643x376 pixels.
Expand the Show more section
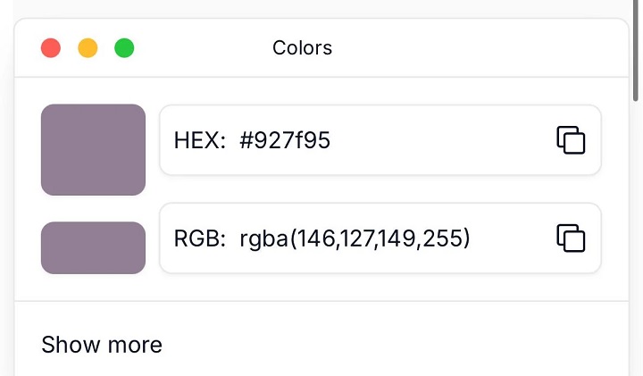click(102, 345)
